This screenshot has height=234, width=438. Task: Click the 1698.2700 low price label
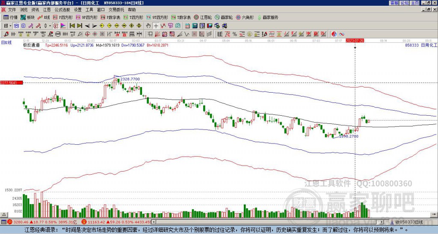pyautogui.click(x=349, y=136)
